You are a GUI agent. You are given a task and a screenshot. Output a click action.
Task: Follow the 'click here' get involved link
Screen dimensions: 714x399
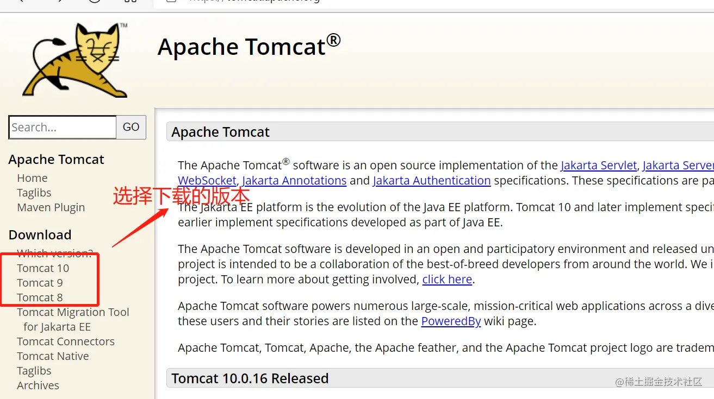(447, 280)
